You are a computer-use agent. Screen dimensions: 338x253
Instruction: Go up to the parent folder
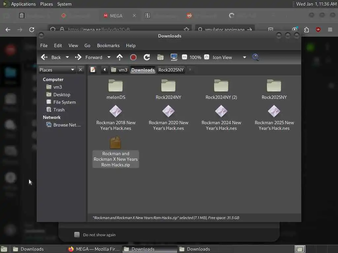[x=119, y=57]
